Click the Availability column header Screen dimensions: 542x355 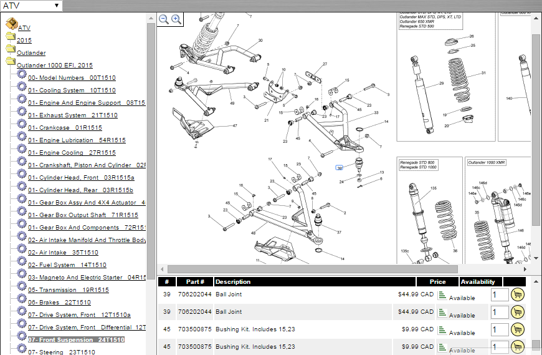(x=481, y=281)
